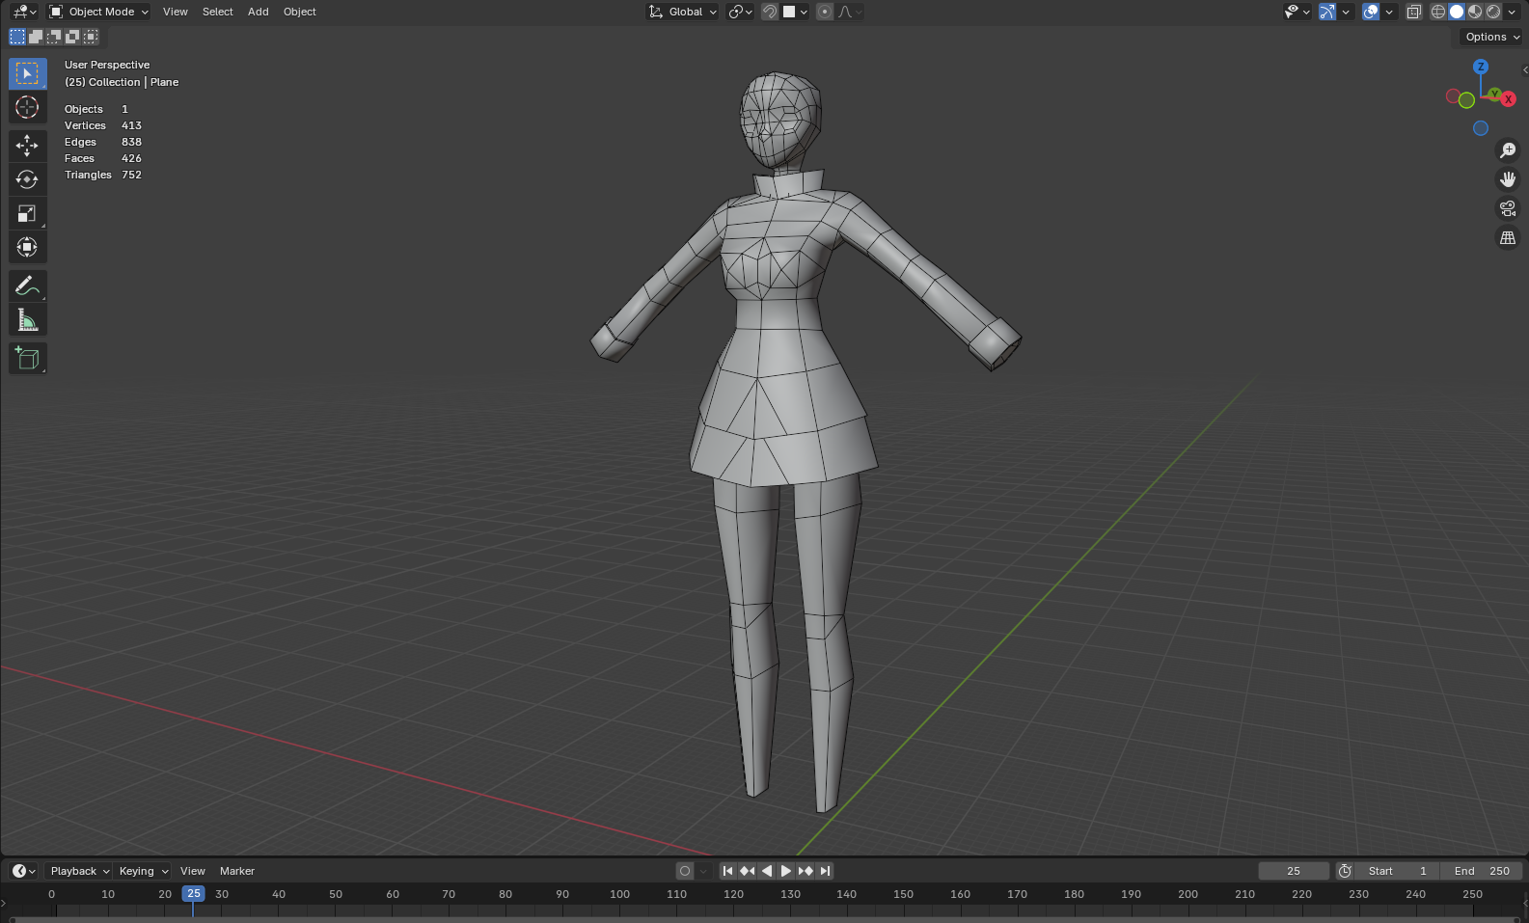Set selection mode to Invert
The width and height of the screenshot is (1529, 923).
click(x=72, y=37)
